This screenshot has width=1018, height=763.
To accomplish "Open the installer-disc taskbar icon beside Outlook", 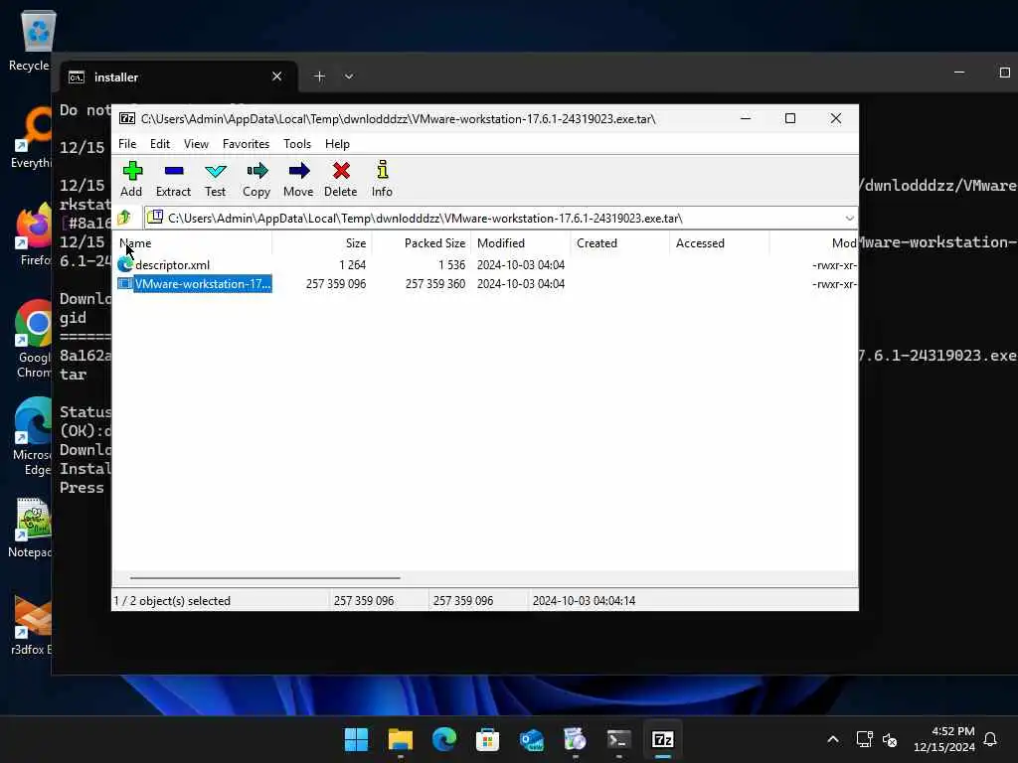I will click(x=575, y=739).
